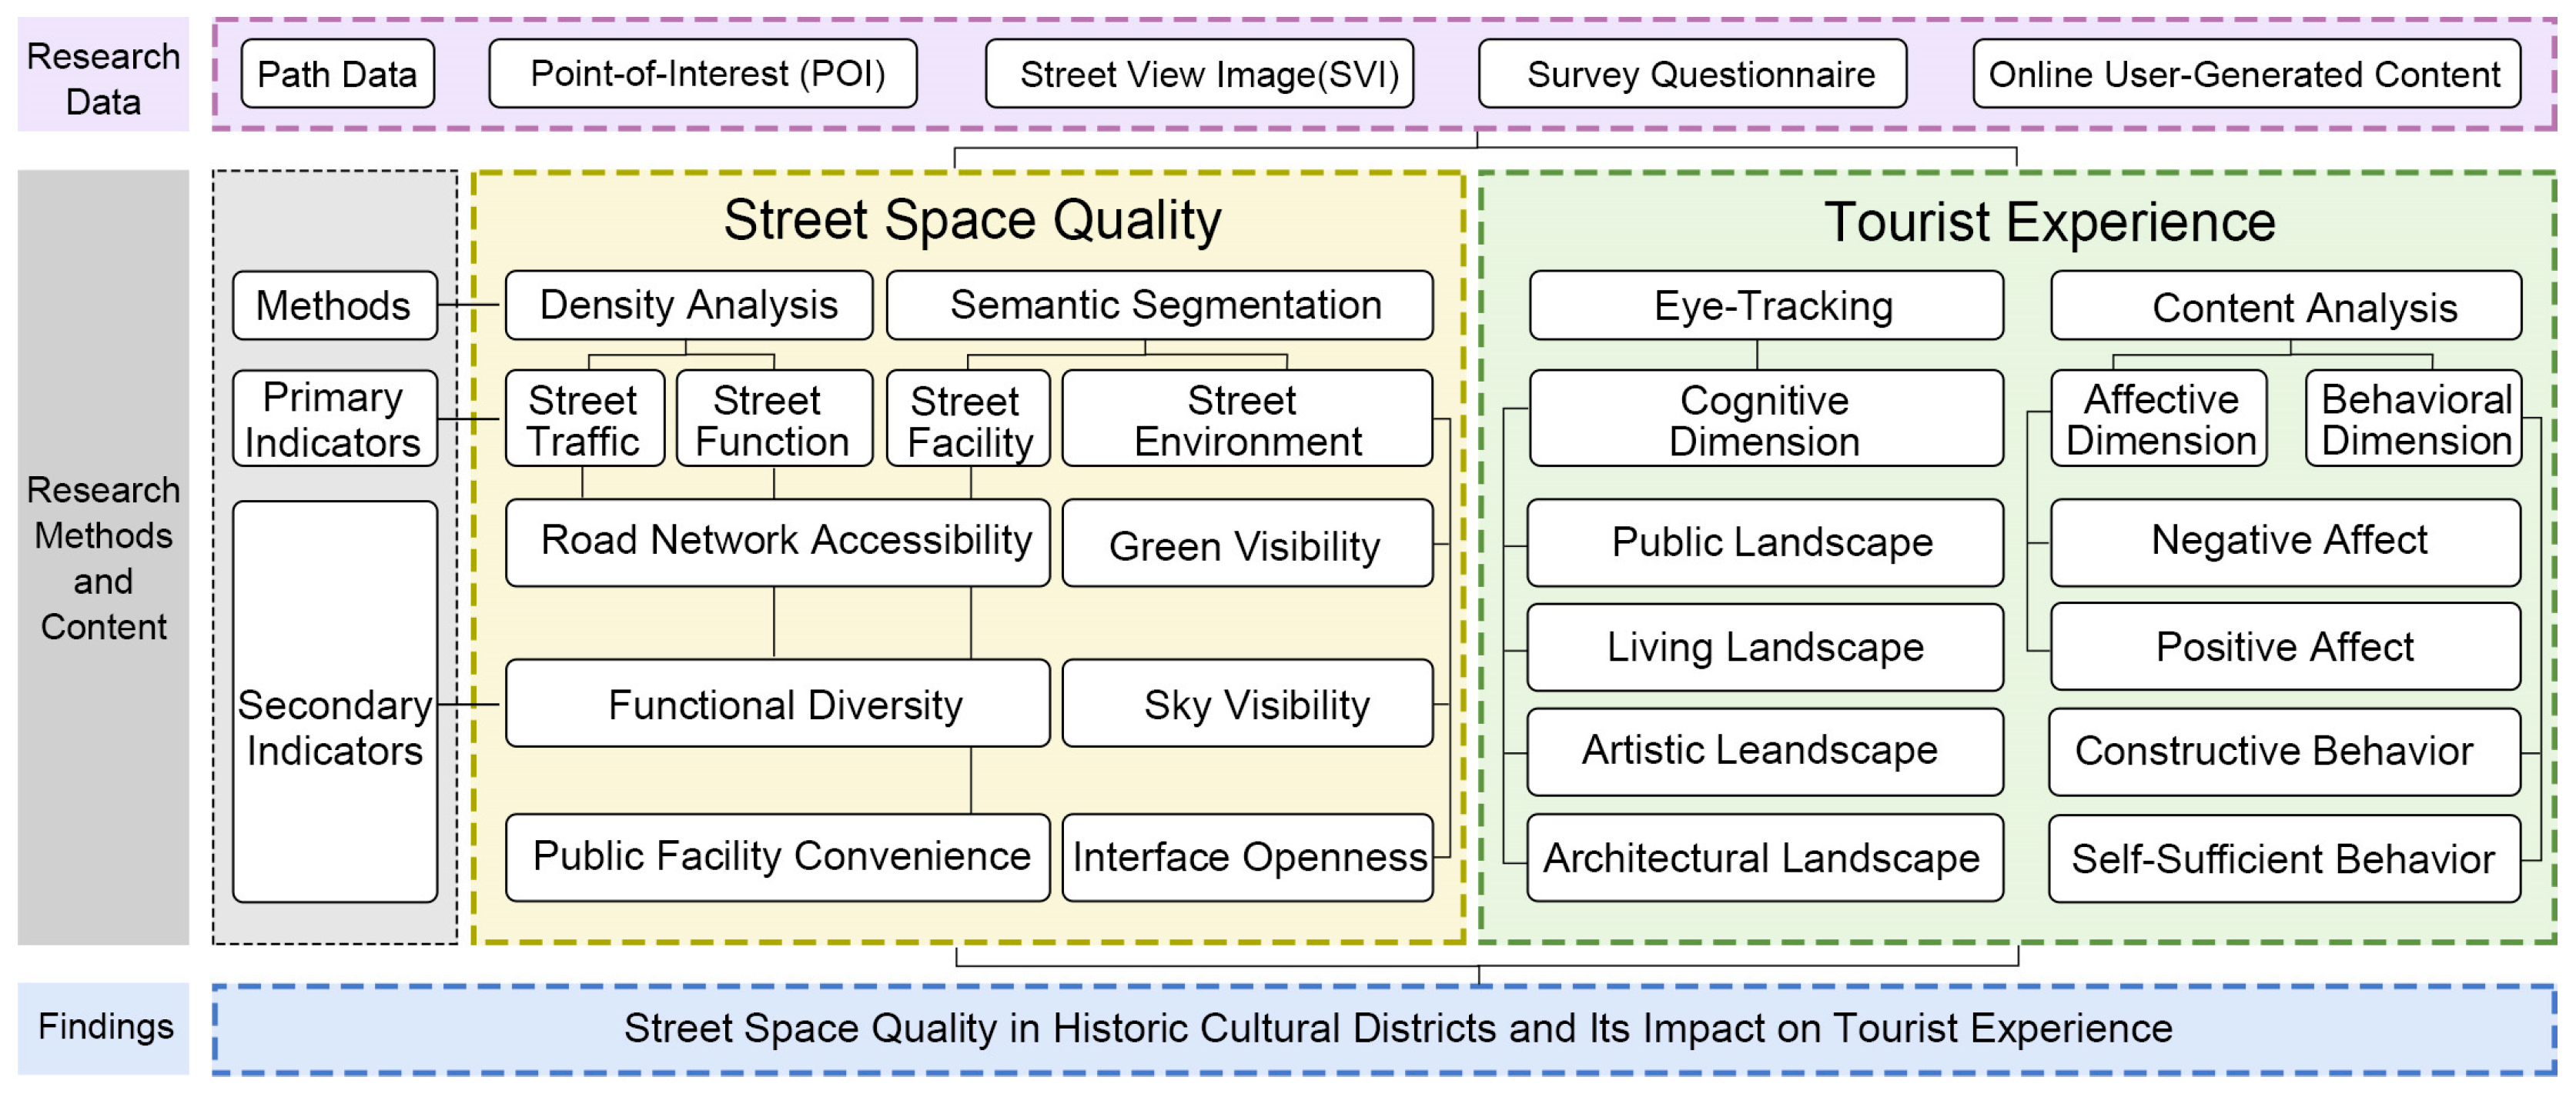This screenshot has height=1097, width=2576.
Task: Select the Cognitive Dimension box
Action: 1766,418
